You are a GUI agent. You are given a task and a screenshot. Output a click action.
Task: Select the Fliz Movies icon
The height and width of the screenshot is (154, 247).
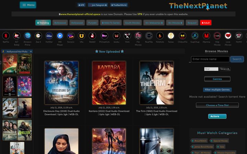[138, 36]
